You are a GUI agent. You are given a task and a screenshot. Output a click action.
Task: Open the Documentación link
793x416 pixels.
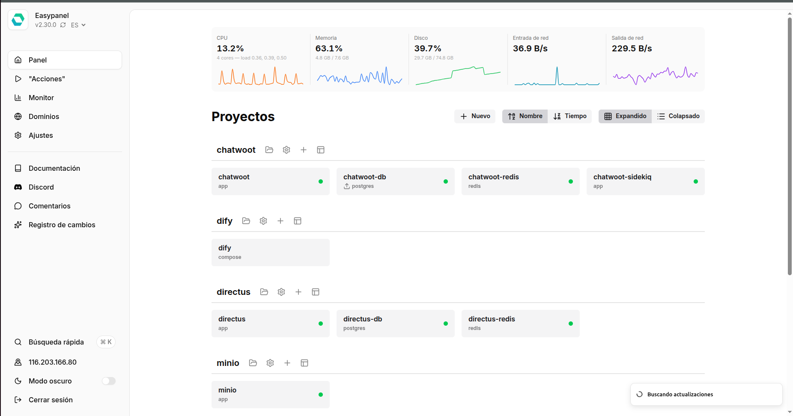coord(65,168)
